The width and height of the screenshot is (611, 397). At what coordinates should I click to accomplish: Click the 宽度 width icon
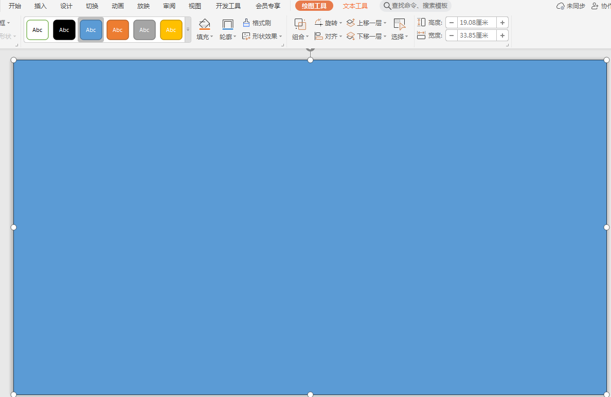coord(421,36)
